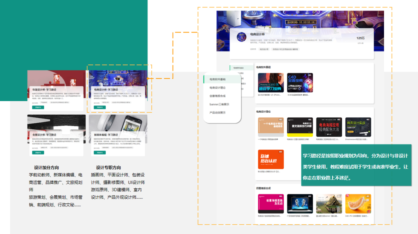Screen dimensions: 418x234
Task: Open 产品动效展示 sidebar menu item
Action: [x=218, y=112]
